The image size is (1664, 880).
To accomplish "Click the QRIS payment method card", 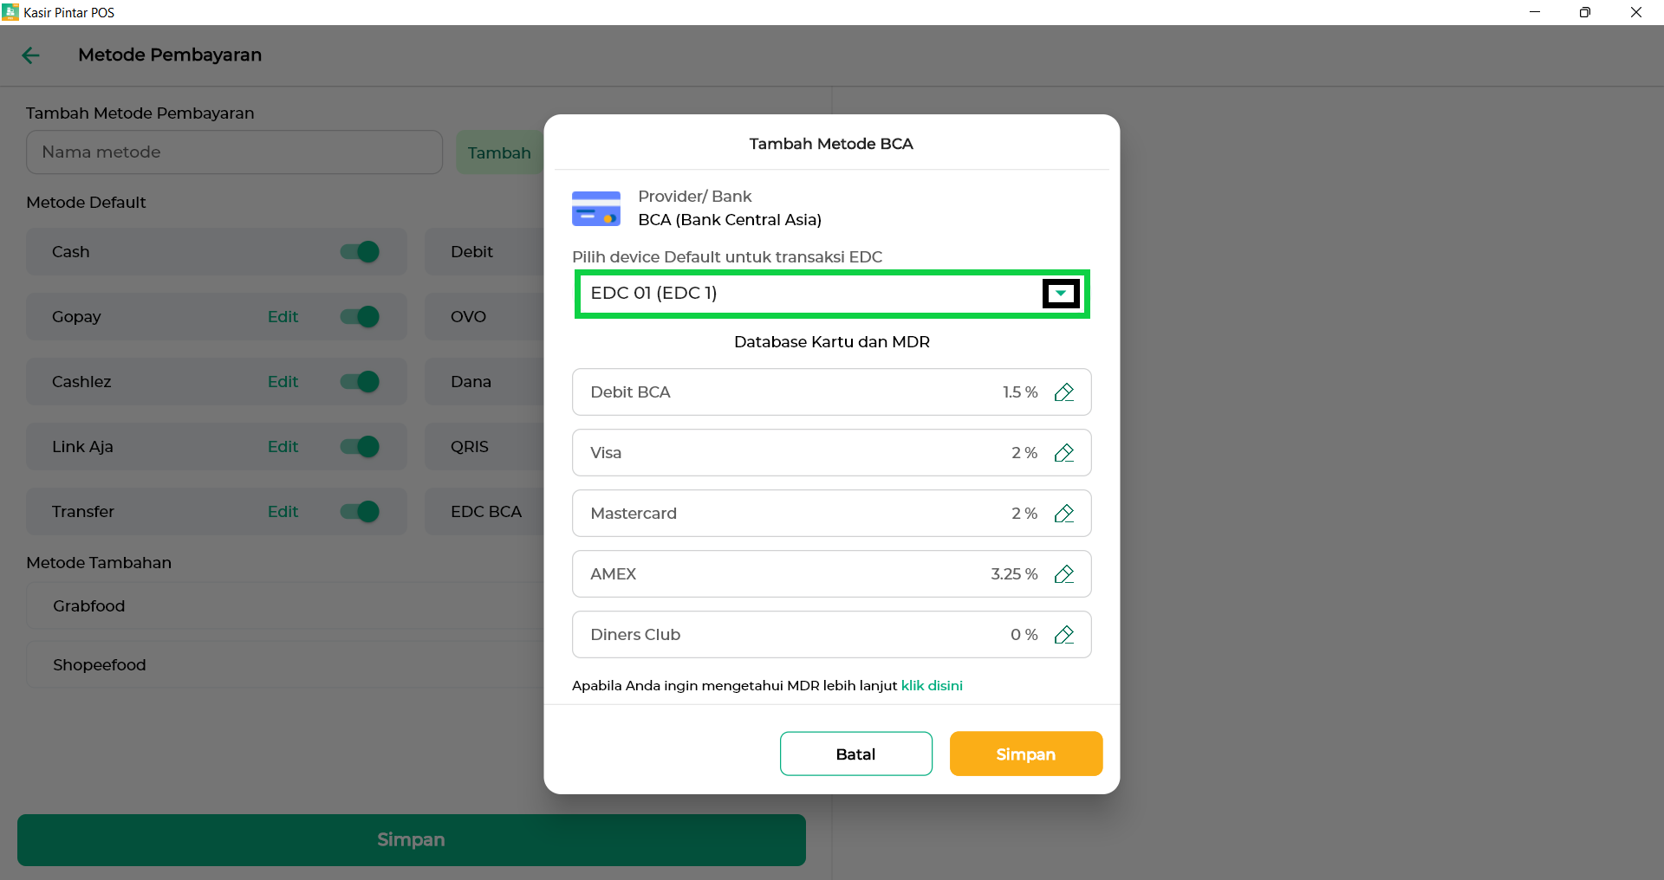I will coord(484,447).
